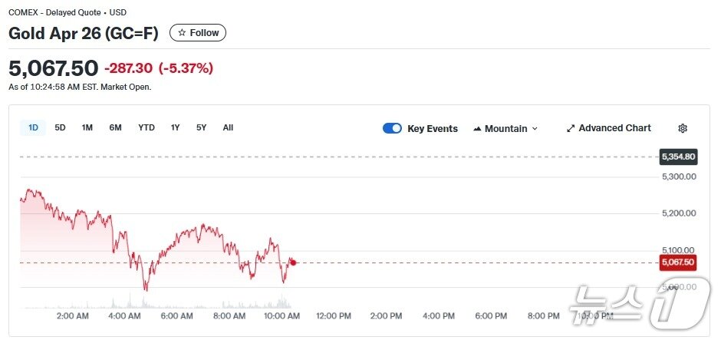Open the chart settings gear icon
Screen dimensions: 721x340
[x=683, y=128]
